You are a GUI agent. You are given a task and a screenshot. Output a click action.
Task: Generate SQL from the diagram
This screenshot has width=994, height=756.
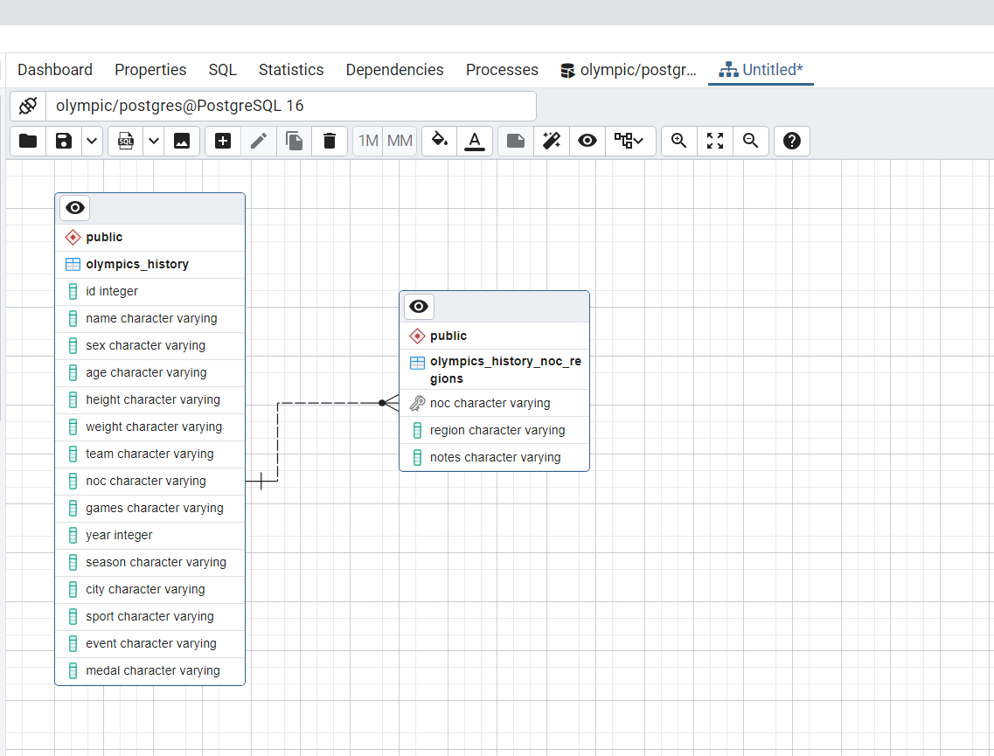pyautogui.click(x=127, y=141)
